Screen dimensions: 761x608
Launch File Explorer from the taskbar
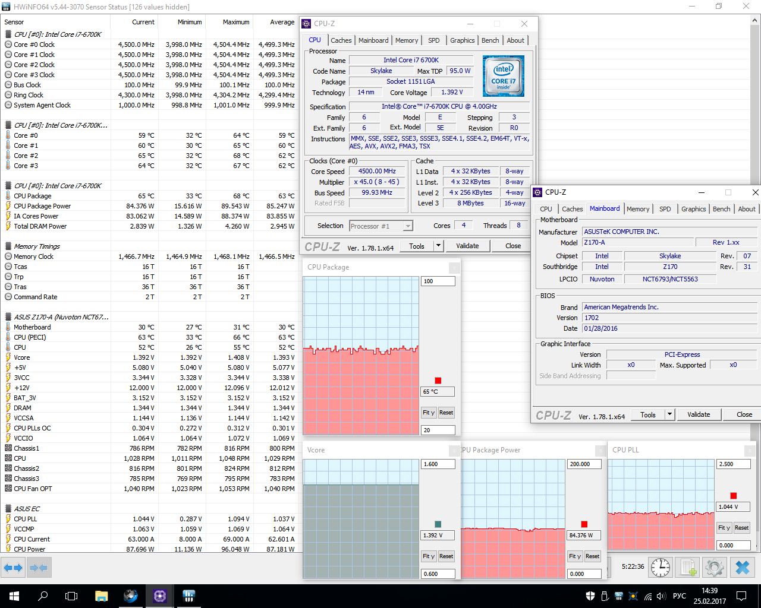[102, 596]
